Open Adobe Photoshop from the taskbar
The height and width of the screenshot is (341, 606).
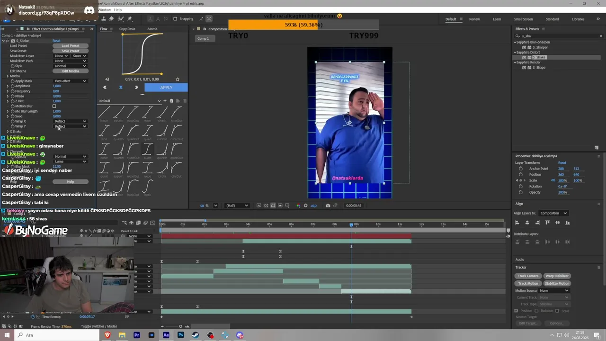point(180,335)
